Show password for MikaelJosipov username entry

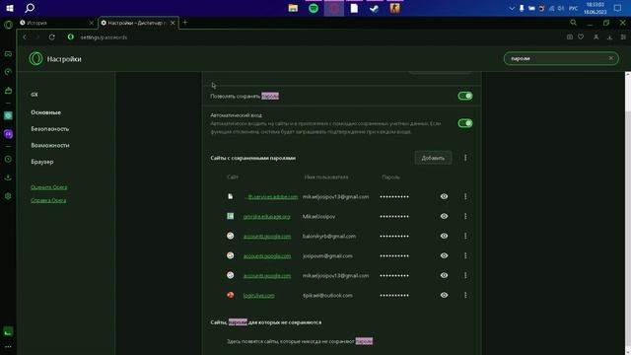click(444, 216)
